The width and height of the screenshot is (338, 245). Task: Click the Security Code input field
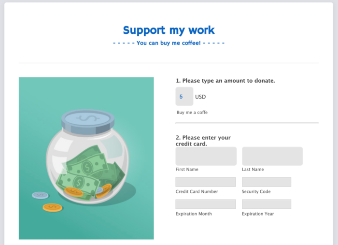pos(267,182)
